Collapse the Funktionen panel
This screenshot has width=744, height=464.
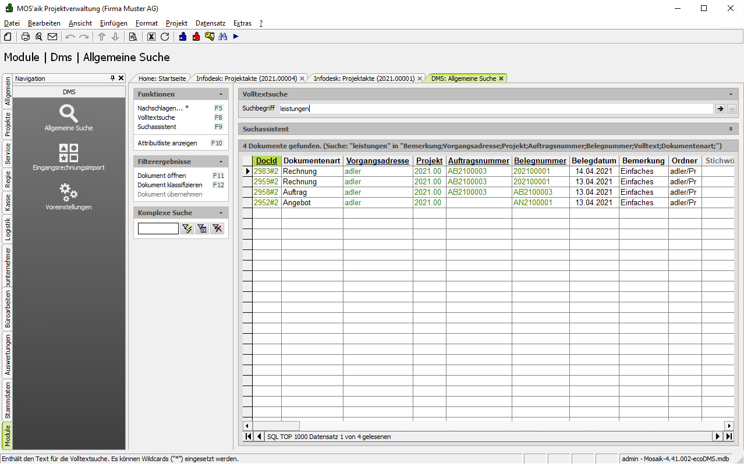(221, 94)
